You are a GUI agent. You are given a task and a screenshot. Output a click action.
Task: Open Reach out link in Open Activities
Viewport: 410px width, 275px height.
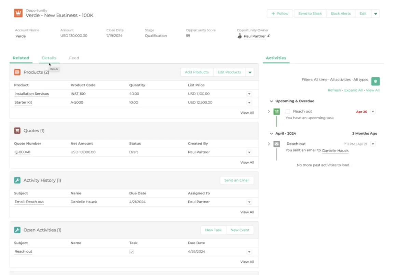click(x=23, y=251)
